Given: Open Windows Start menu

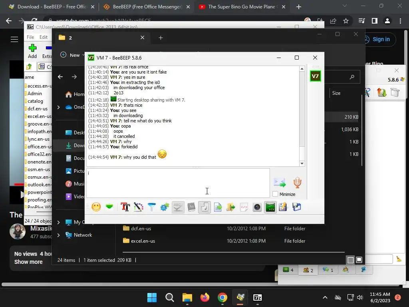Looking at the screenshot, I should point(152,297).
